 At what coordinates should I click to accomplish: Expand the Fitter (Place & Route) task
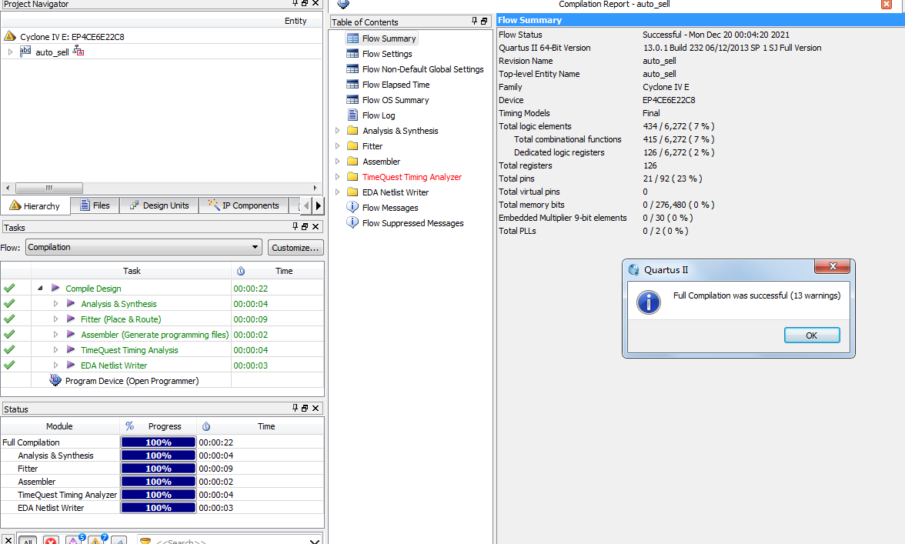pos(55,319)
